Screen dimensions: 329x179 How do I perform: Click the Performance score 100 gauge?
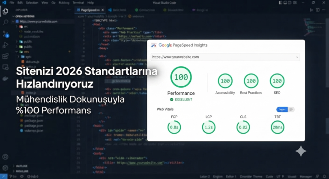coord(181,77)
